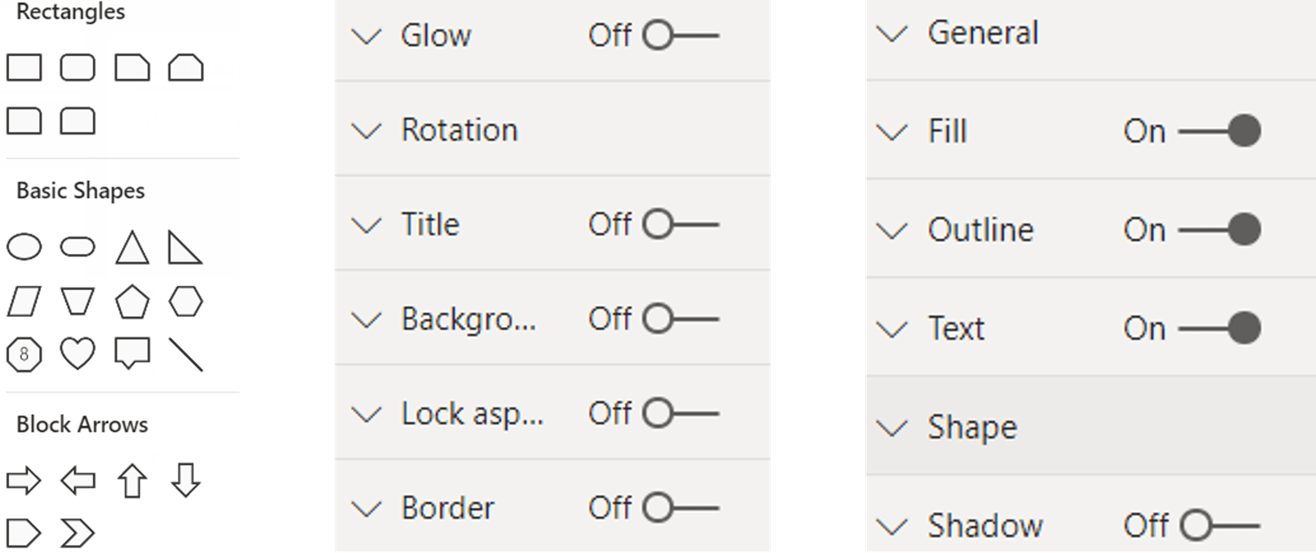Choose the parallelogram shape

(x=24, y=302)
